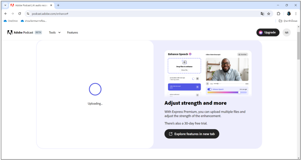Open the tab search dropdown arrow
Screen dimensions: 301x160
(x=5, y=5)
